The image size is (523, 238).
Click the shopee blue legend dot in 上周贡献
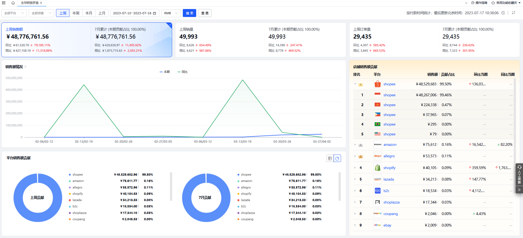click(70, 175)
